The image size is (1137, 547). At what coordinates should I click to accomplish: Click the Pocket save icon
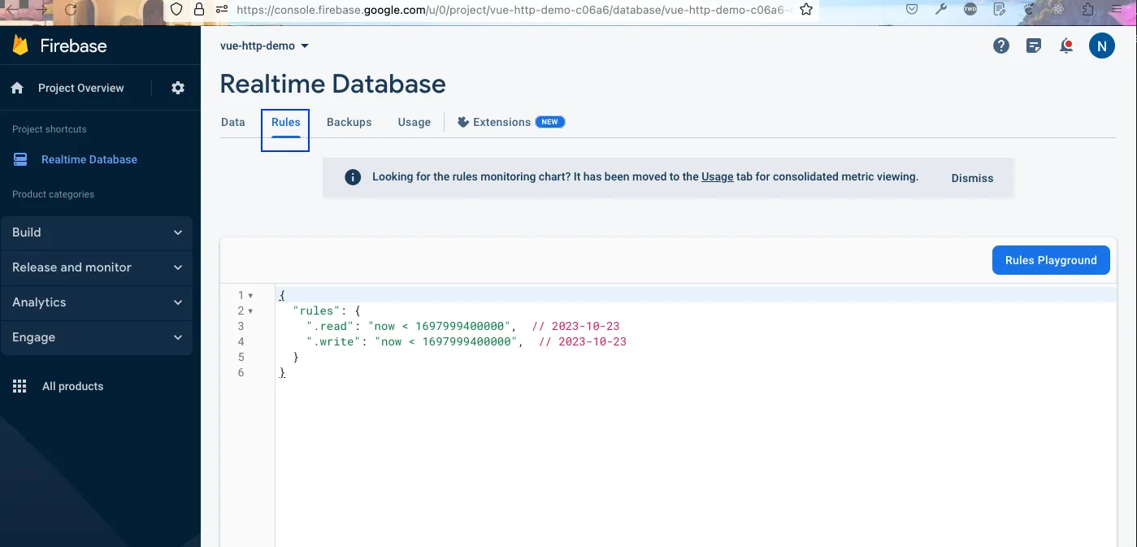click(x=912, y=10)
